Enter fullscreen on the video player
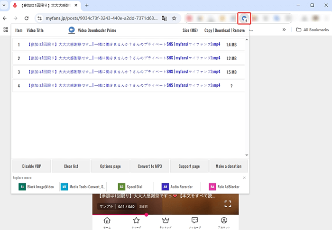Screen dimensions: 332x230 point(228,204)
